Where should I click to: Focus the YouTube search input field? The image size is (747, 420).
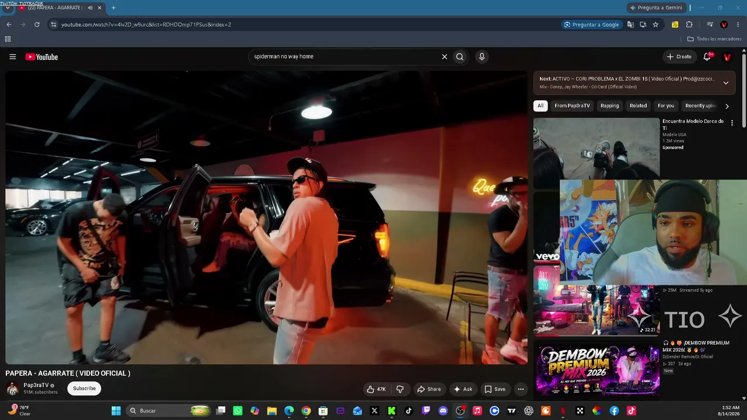tap(344, 57)
